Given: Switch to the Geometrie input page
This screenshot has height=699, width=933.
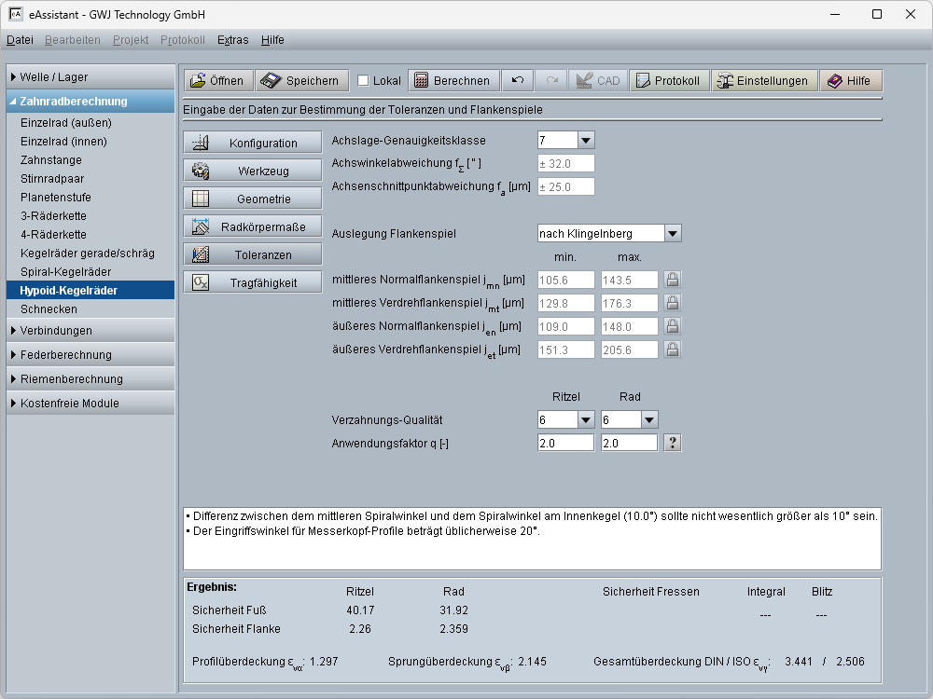Looking at the screenshot, I should tap(252, 199).
